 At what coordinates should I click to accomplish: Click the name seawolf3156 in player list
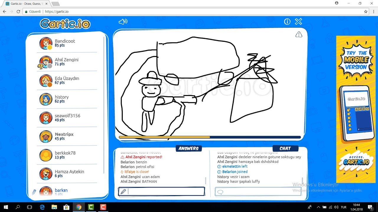[x=68, y=116]
